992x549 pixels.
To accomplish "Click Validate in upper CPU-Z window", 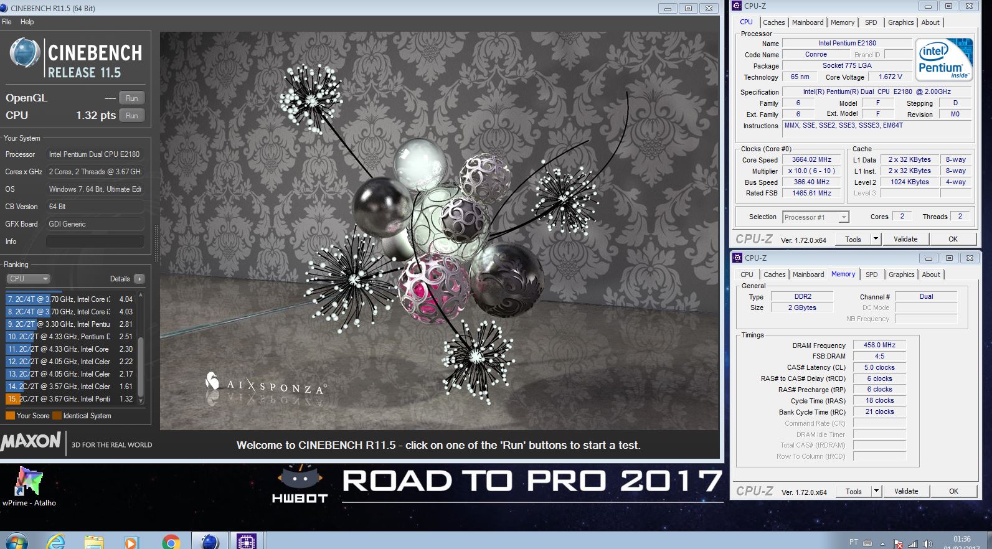I will (905, 239).
